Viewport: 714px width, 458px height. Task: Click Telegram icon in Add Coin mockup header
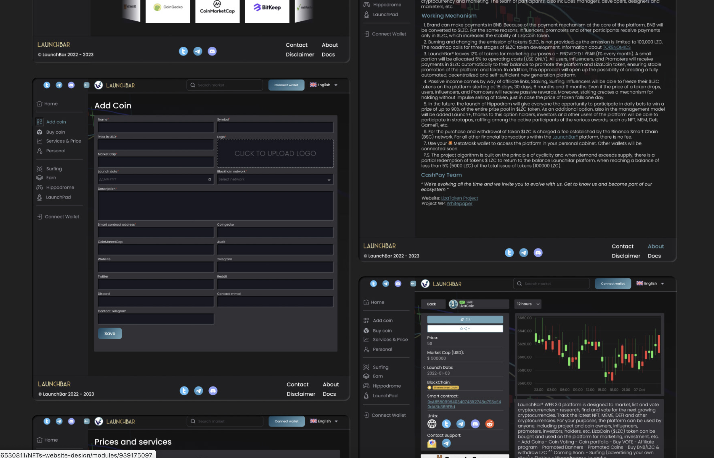click(59, 85)
